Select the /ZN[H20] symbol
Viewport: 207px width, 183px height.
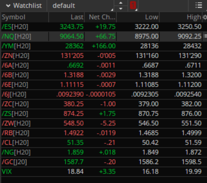15,56
